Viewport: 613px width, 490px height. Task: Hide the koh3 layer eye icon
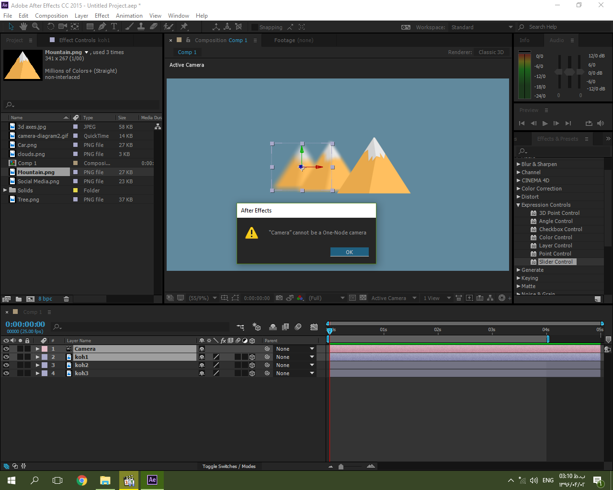pyautogui.click(x=6, y=373)
